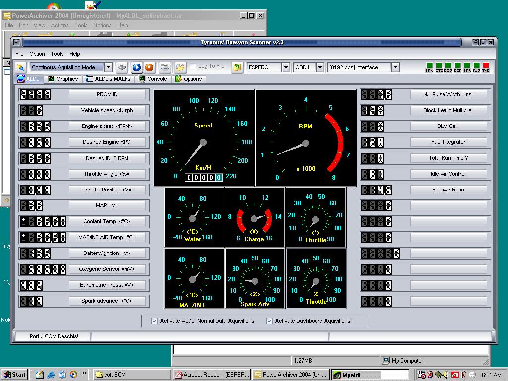Image resolution: width=508 pixels, height=381 pixels.
Task: Click the red TxD status indicator
Action: [x=486, y=66]
